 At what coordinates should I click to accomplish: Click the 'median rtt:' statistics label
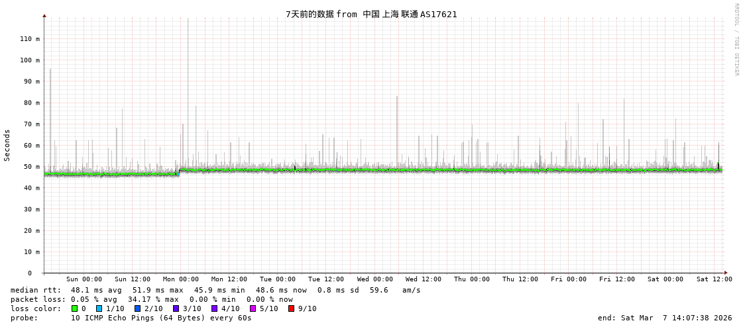(x=36, y=290)
